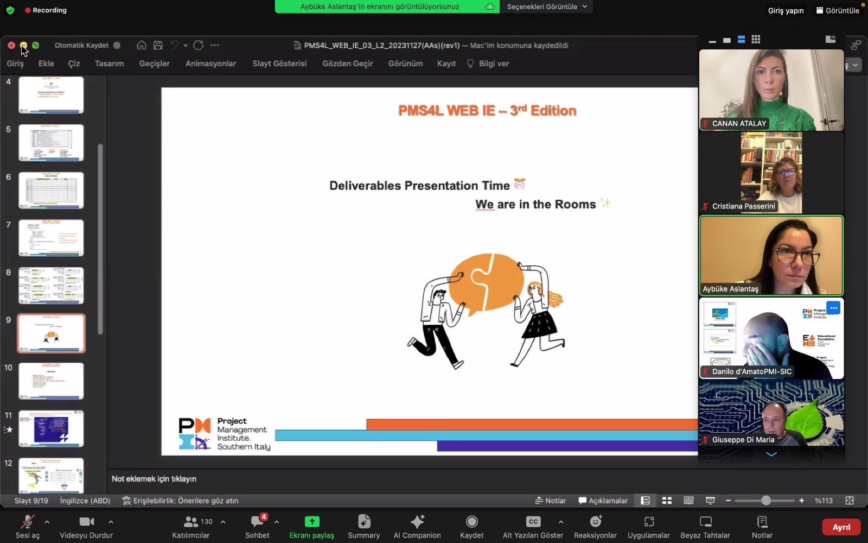
Task: Open Seçenekleri Görüntüle dropdown
Action: click(x=547, y=7)
